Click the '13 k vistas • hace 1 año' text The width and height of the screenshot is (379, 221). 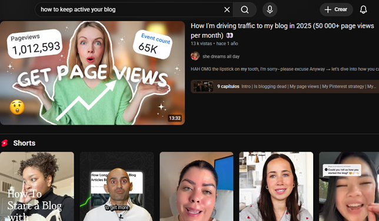214,43
